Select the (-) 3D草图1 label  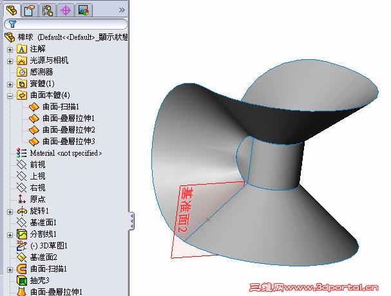pyautogui.click(x=49, y=246)
